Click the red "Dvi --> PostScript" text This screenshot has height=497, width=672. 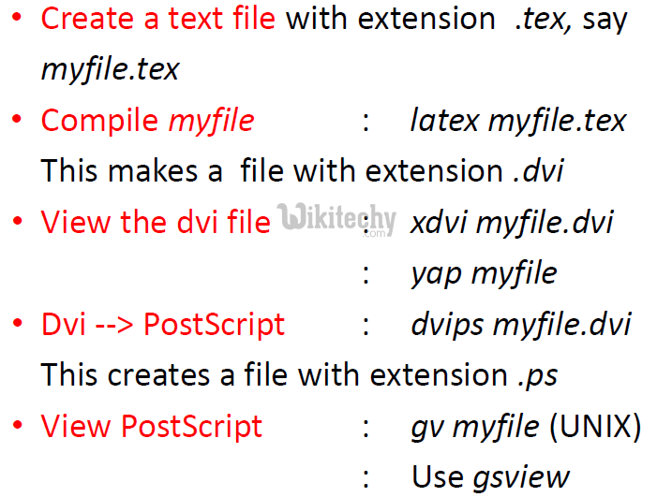(x=163, y=324)
